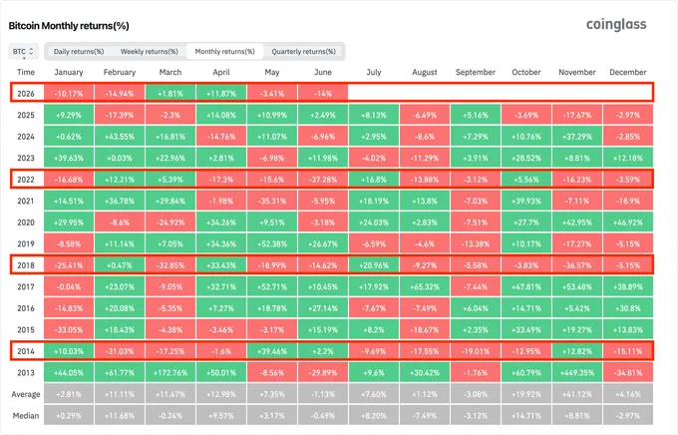The width and height of the screenshot is (678, 435).
Task: Select the 2015 row label
Action: 26,330
